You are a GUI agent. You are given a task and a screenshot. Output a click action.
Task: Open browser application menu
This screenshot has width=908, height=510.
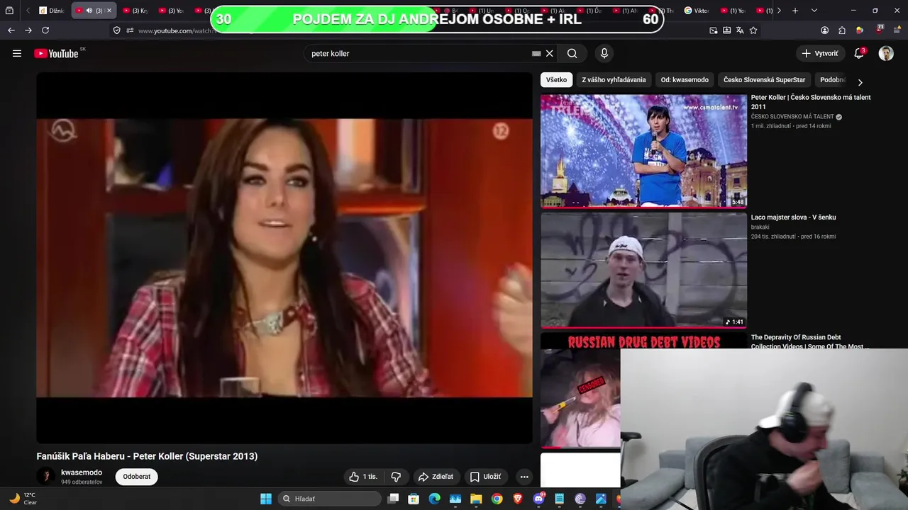[x=897, y=30]
